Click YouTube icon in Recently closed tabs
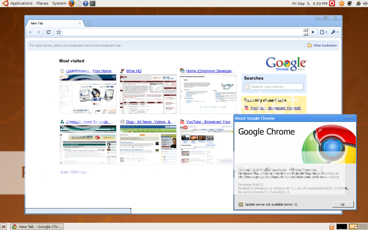The image size is (368, 230). pyautogui.click(x=246, y=108)
